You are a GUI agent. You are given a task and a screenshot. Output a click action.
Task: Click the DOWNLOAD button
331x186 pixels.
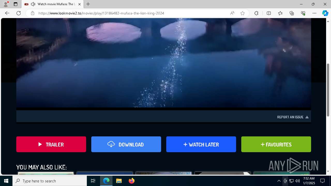tap(126, 144)
